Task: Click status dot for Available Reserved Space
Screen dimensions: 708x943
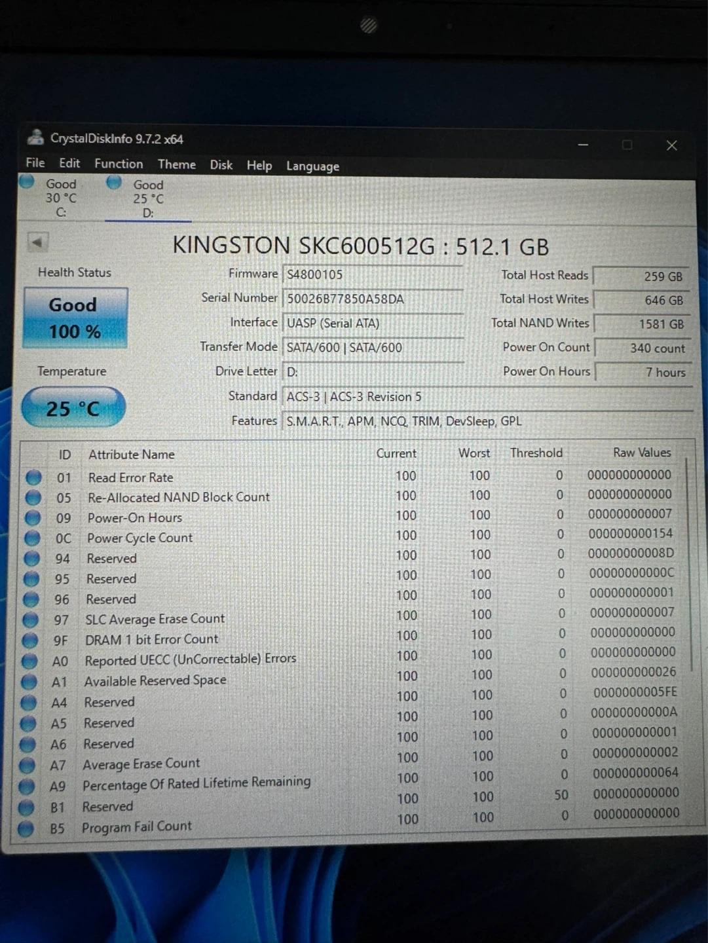Action: [29, 682]
